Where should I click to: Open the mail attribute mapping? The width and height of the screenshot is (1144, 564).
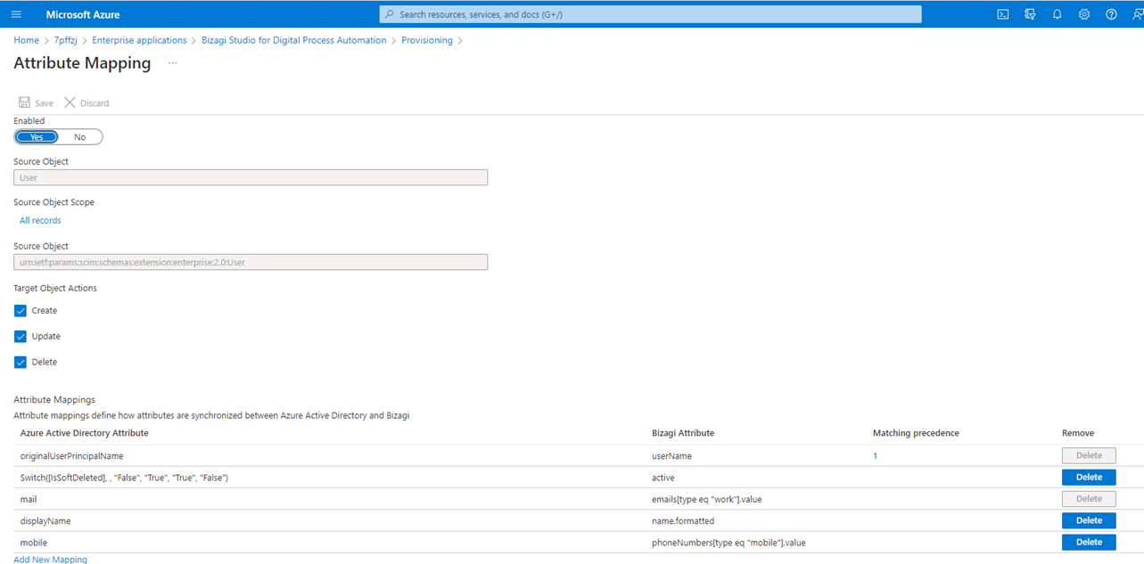(x=29, y=499)
